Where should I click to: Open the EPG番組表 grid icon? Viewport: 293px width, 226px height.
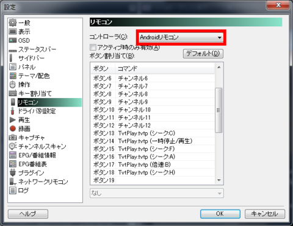point(13,164)
